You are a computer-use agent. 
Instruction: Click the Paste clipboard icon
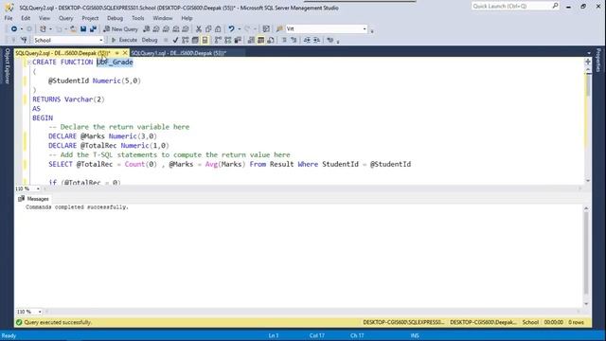point(218,29)
